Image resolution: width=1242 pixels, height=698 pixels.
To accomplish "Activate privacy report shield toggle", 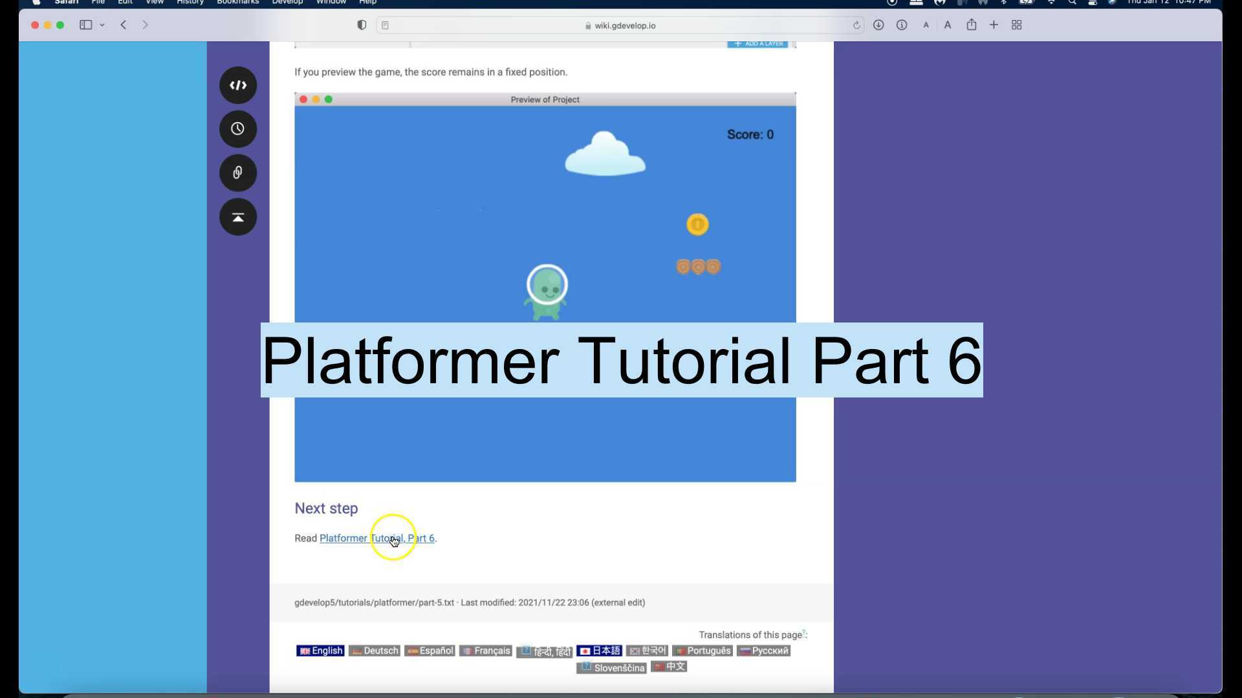I will [x=362, y=25].
